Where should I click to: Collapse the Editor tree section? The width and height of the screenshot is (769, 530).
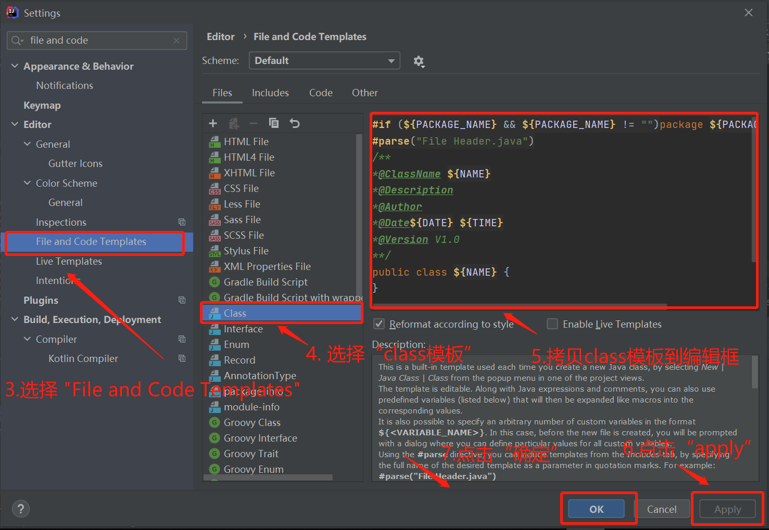pyautogui.click(x=15, y=124)
